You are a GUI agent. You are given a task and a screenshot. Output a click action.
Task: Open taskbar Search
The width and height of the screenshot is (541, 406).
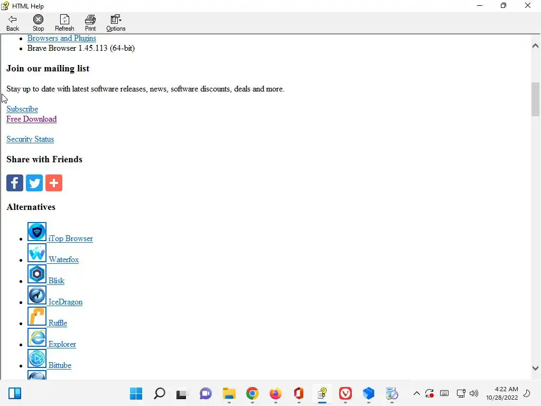(159, 393)
